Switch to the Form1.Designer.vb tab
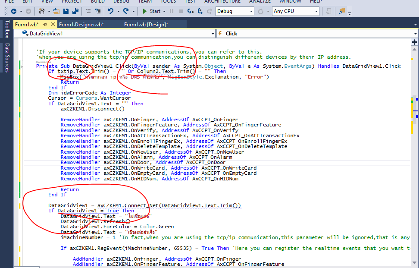This screenshot has width=419, height=268. point(81,25)
